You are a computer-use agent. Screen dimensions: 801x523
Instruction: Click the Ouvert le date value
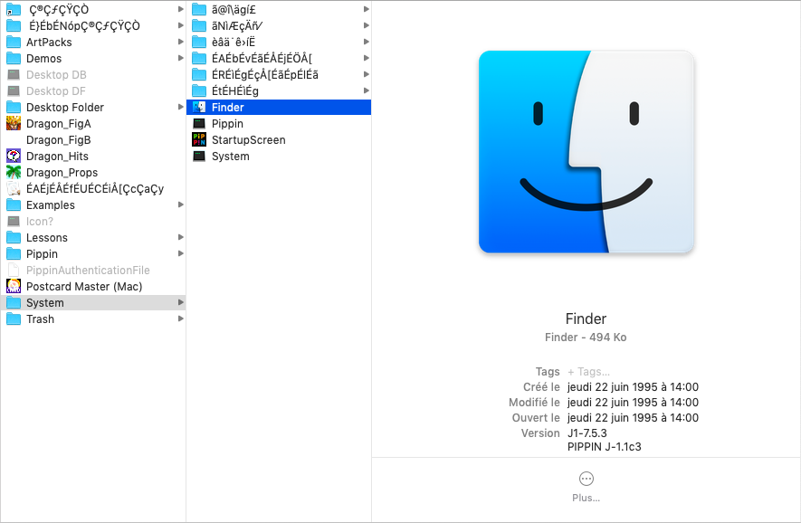click(633, 418)
